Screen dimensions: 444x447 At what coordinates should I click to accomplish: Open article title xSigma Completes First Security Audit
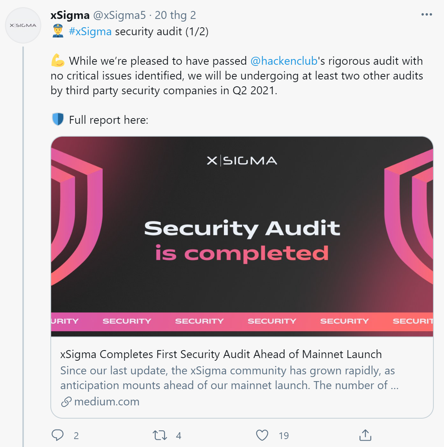coord(221,354)
